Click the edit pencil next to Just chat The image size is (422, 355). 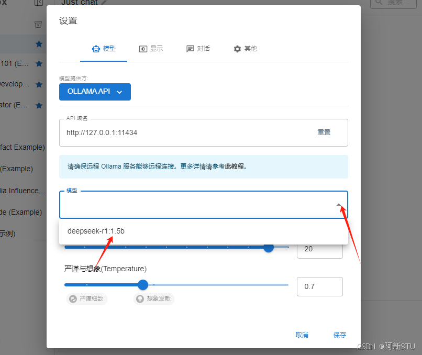(104, 3)
